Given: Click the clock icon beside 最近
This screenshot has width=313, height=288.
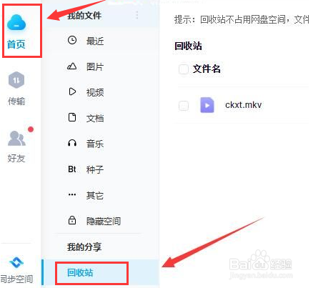Looking at the screenshot, I should (72, 40).
